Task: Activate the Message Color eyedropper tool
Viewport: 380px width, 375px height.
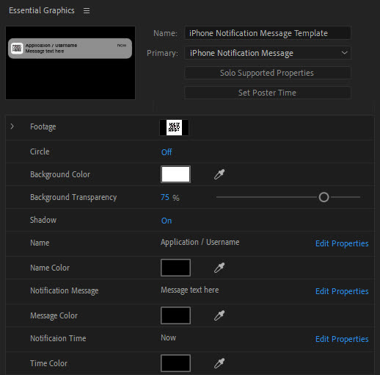Action: point(219,315)
